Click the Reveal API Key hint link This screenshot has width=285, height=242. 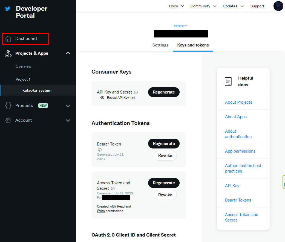coord(121,98)
